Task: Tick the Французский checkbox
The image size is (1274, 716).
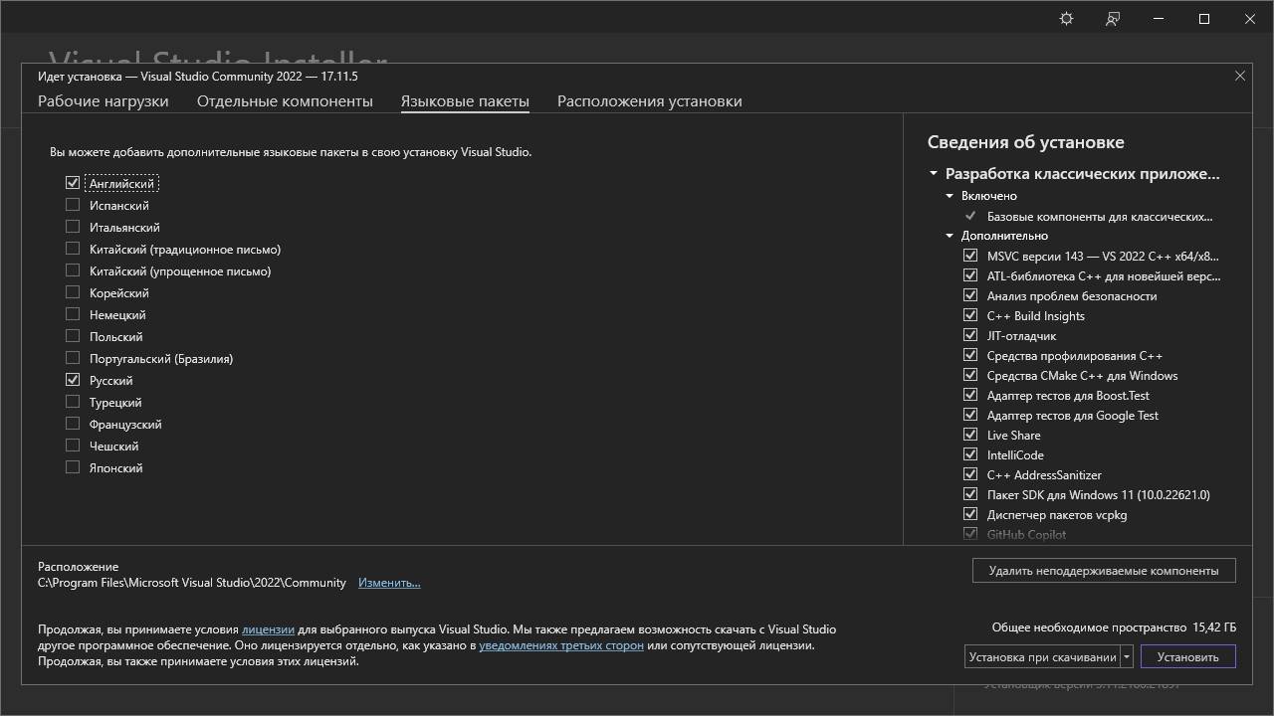Action: pyautogui.click(x=73, y=424)
